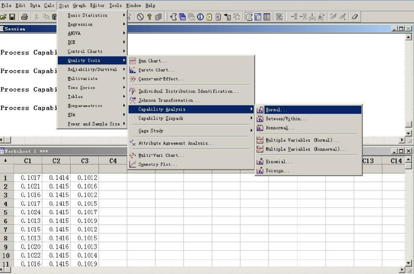
Task: Open Pareto Chart menu item
Action: [x=191, y=70]
